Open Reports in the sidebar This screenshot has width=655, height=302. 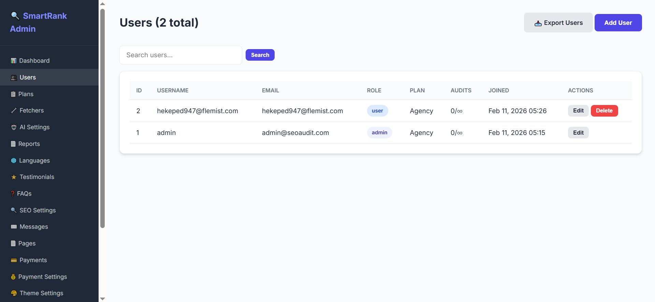pyautogui.click(x=29, y=144)
